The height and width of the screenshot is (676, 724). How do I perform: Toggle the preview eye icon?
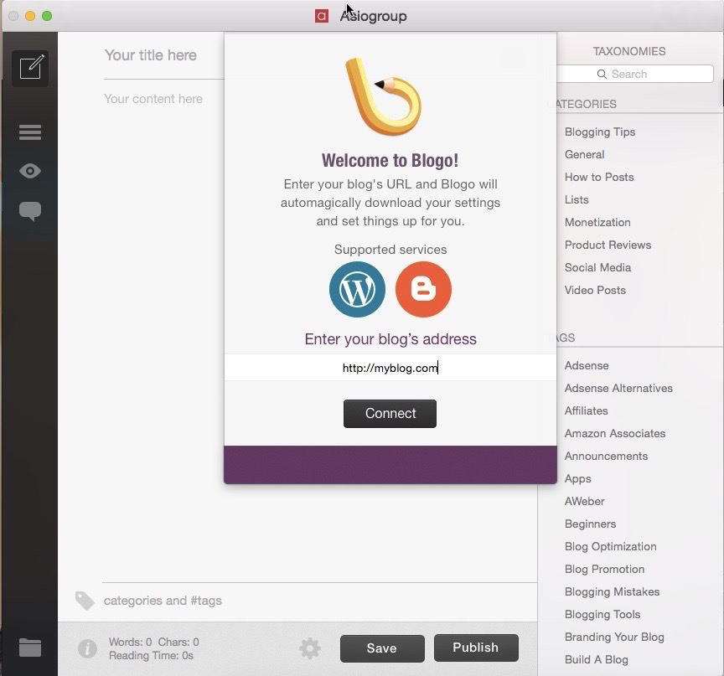(30, 171)
